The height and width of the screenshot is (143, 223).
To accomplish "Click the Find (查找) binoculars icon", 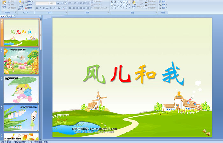I will click(x=160, y=1).
